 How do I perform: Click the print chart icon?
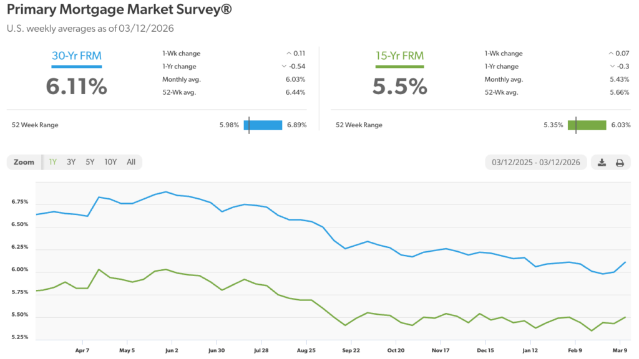click(x=620, y=163)
